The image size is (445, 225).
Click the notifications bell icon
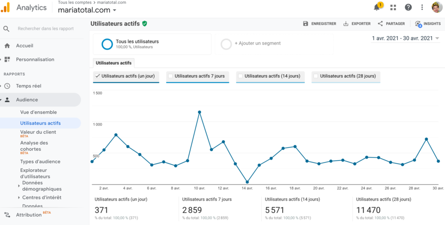tap(377, 7)
